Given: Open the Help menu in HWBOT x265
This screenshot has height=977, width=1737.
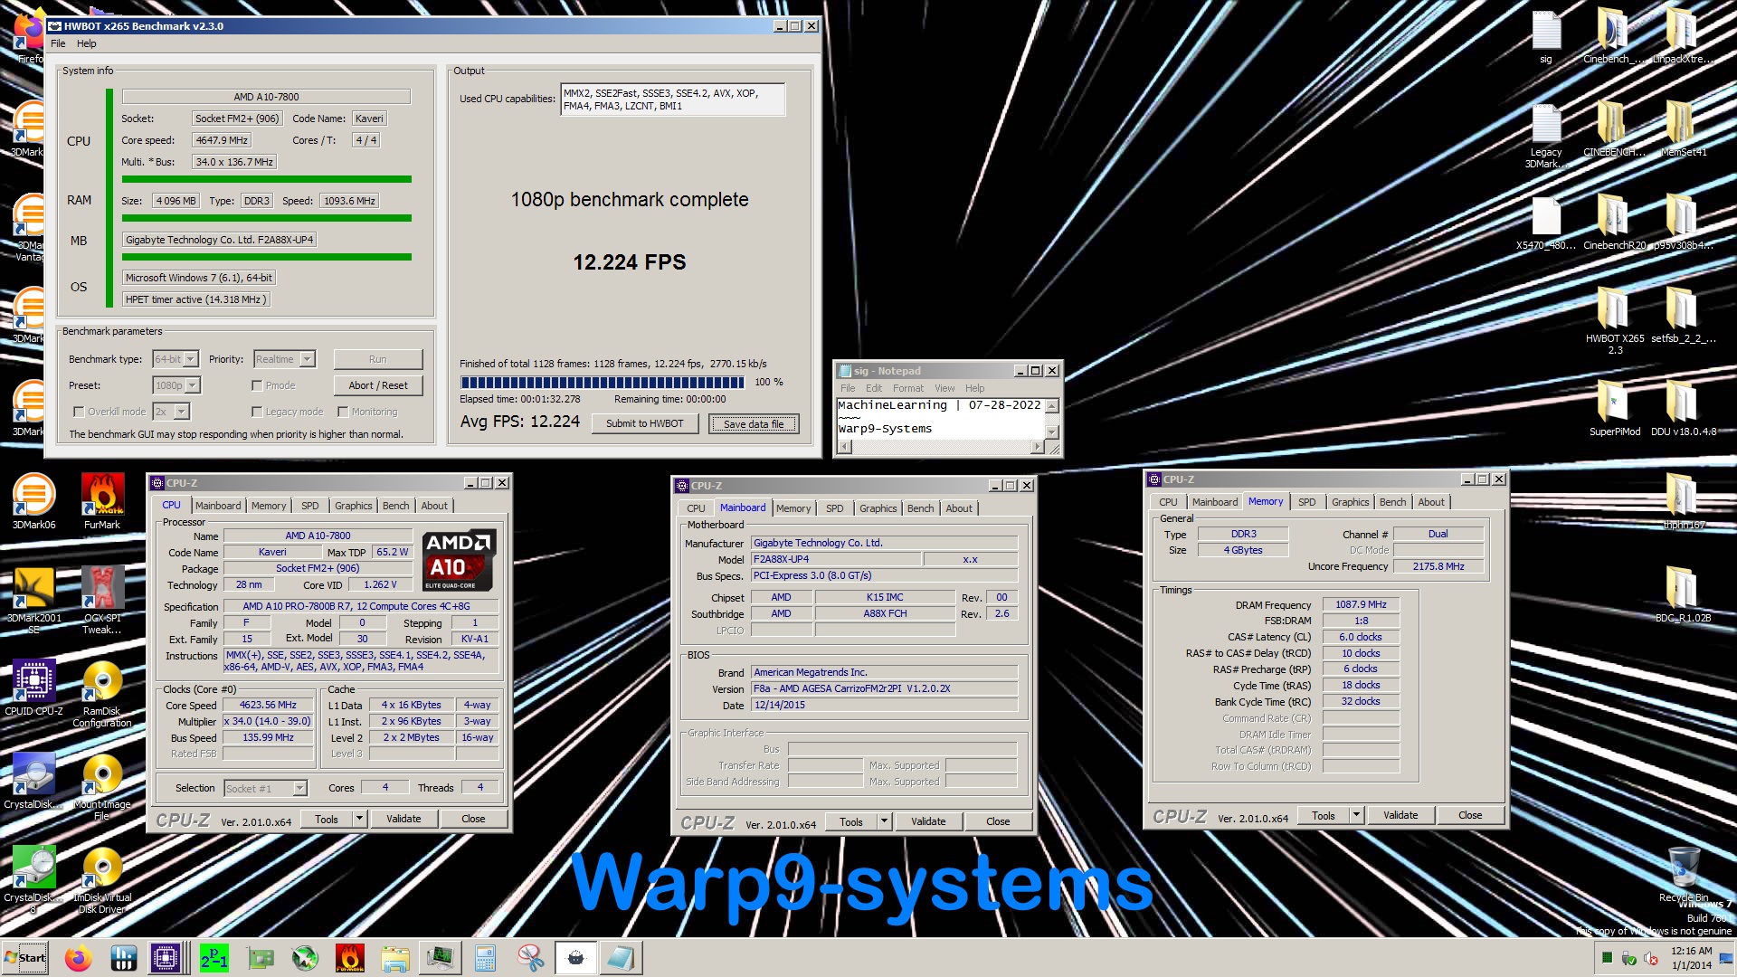Looking at the screenshot, I should tap(86, 43).
